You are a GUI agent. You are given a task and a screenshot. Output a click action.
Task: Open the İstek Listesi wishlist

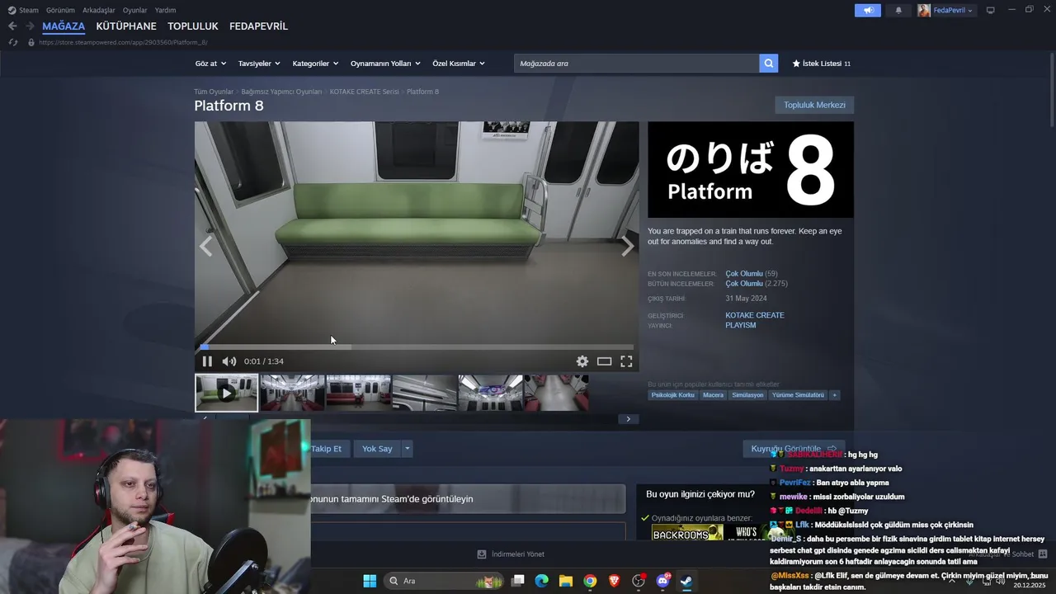821,64
